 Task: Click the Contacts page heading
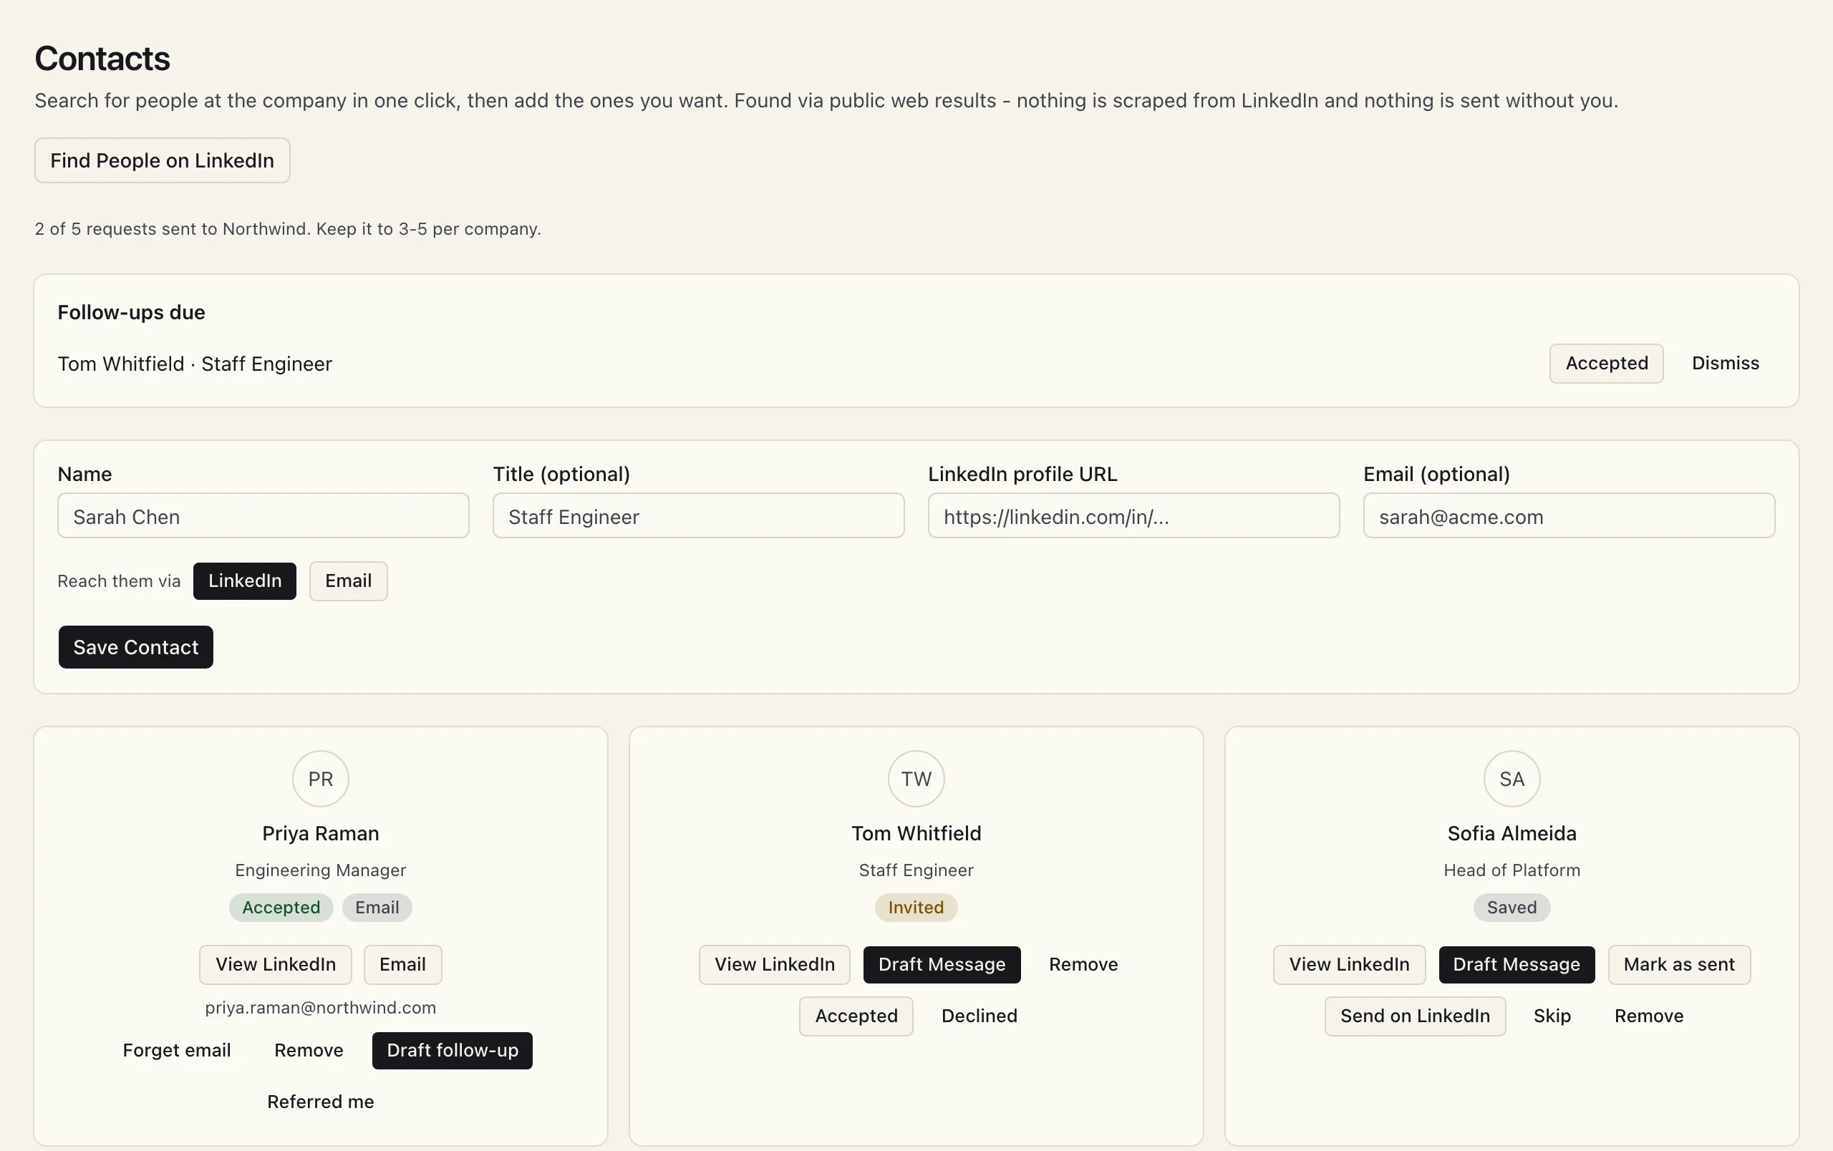(102, 59)
